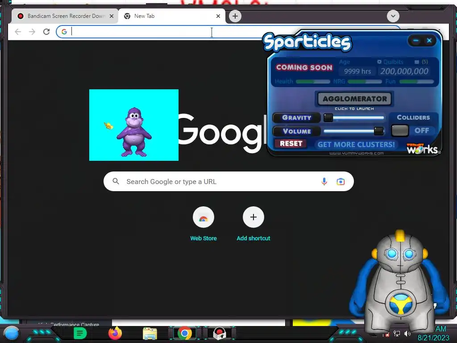Click the Add shortcut plus button
The image size is (457, 343).
253,218
